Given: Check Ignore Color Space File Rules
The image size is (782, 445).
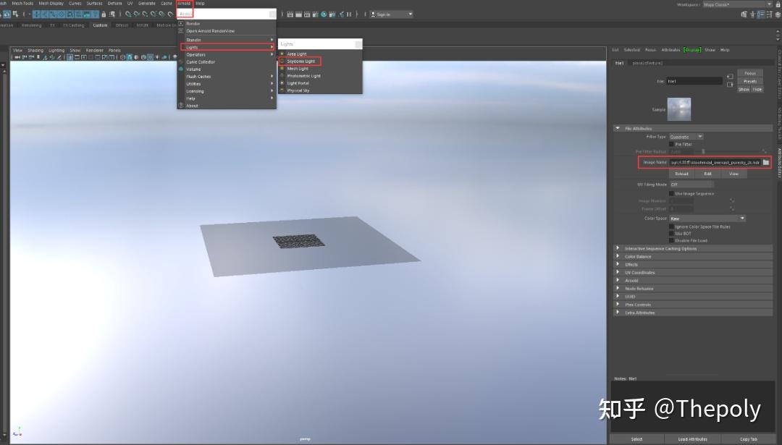Looking at the screenshot, I should 671,226.
